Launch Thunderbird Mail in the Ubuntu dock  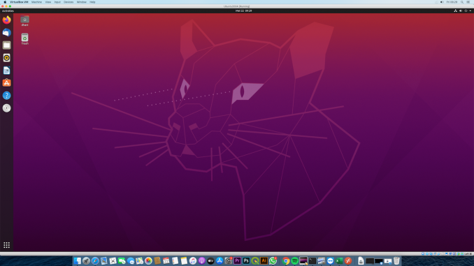(7, 33)
